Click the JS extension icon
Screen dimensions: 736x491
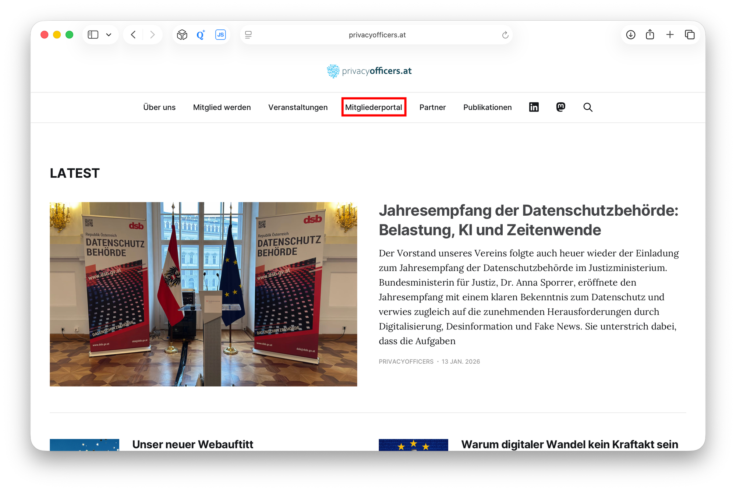pos(220,35)
